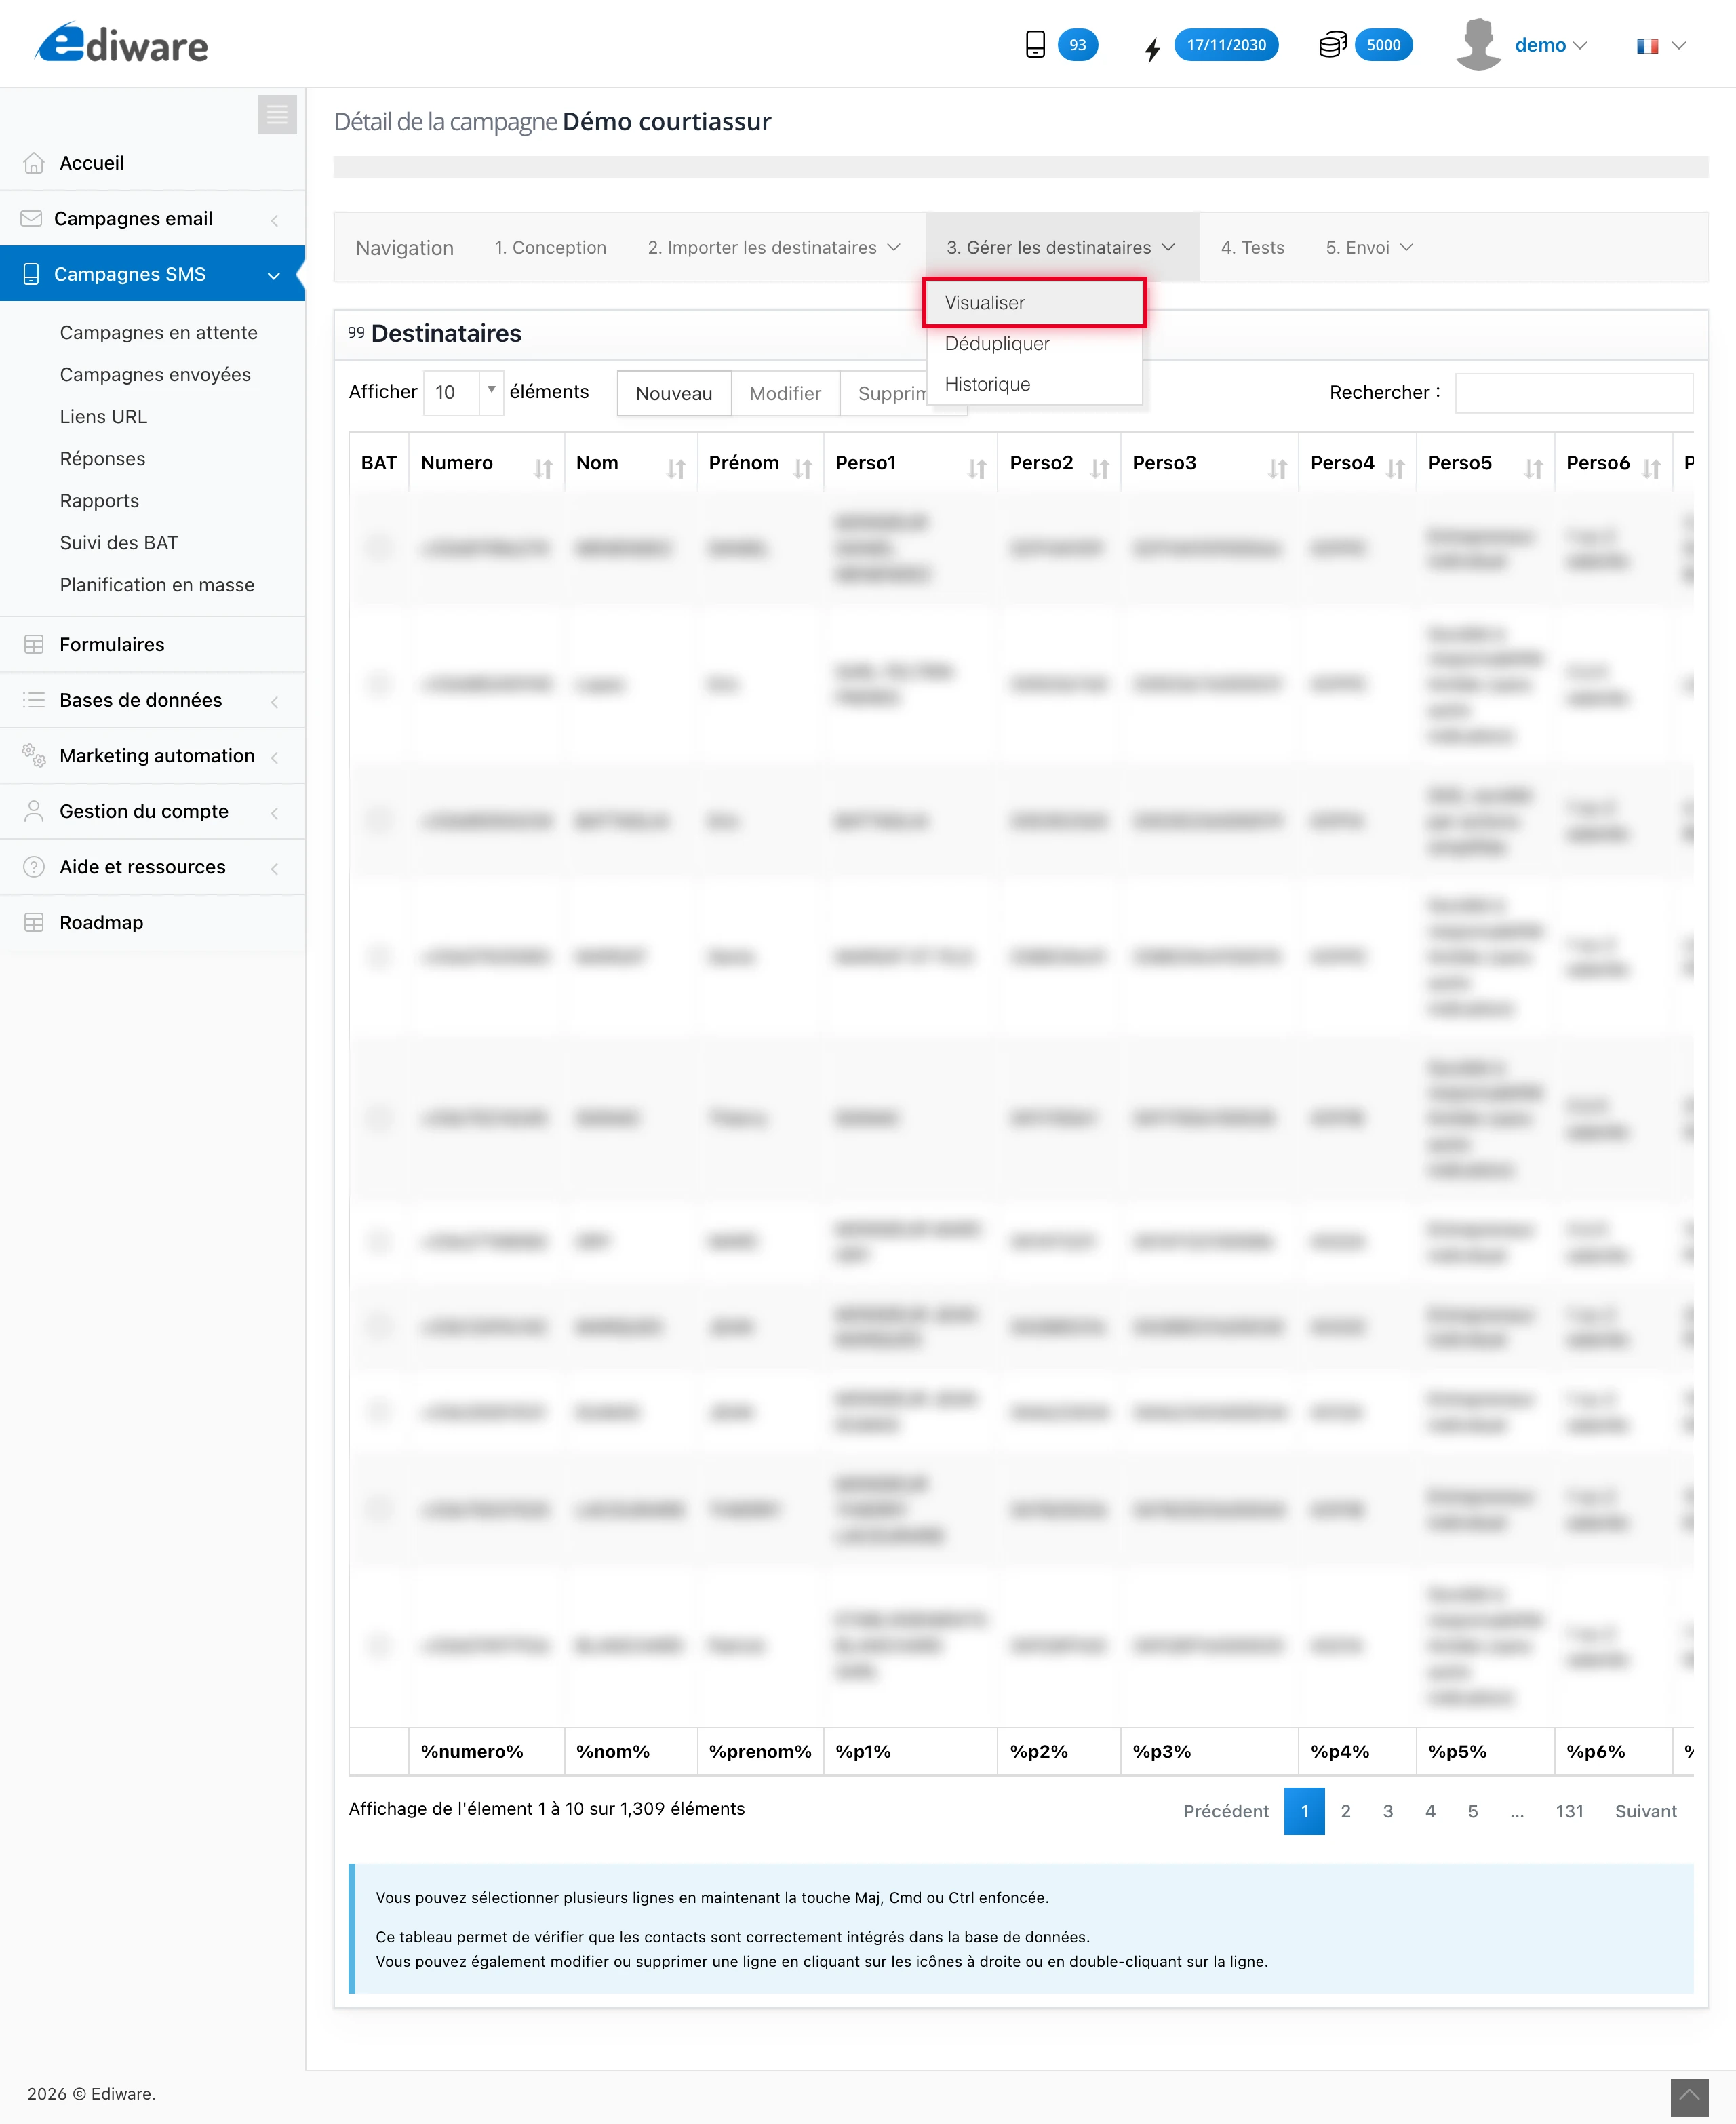Select Visualiser menu entry
Image resolution: width=1736 pixels, height=2124 pixels.
(x=1034, y=302)
